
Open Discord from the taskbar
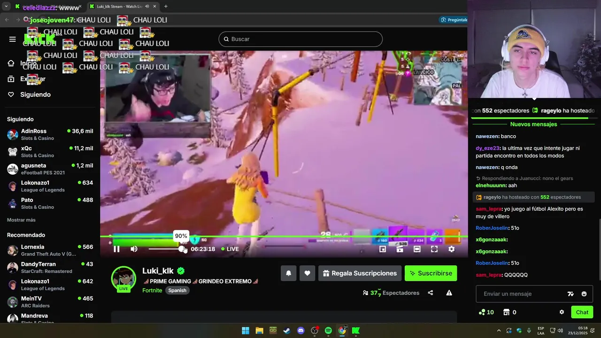click(300, 330)
